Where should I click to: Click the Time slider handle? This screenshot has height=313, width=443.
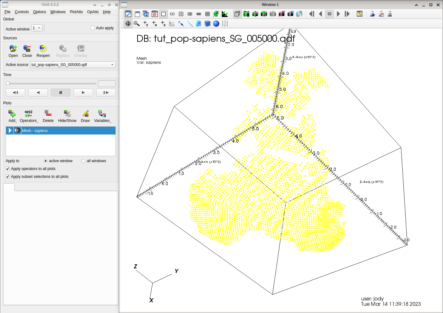pyautogui.click(x=8, y=84)
